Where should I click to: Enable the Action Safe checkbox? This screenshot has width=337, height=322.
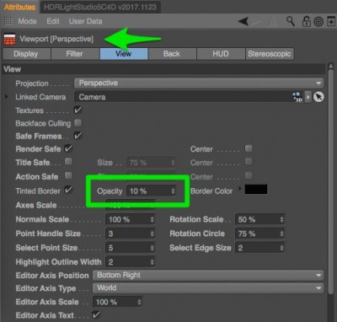tap(68, 175)
